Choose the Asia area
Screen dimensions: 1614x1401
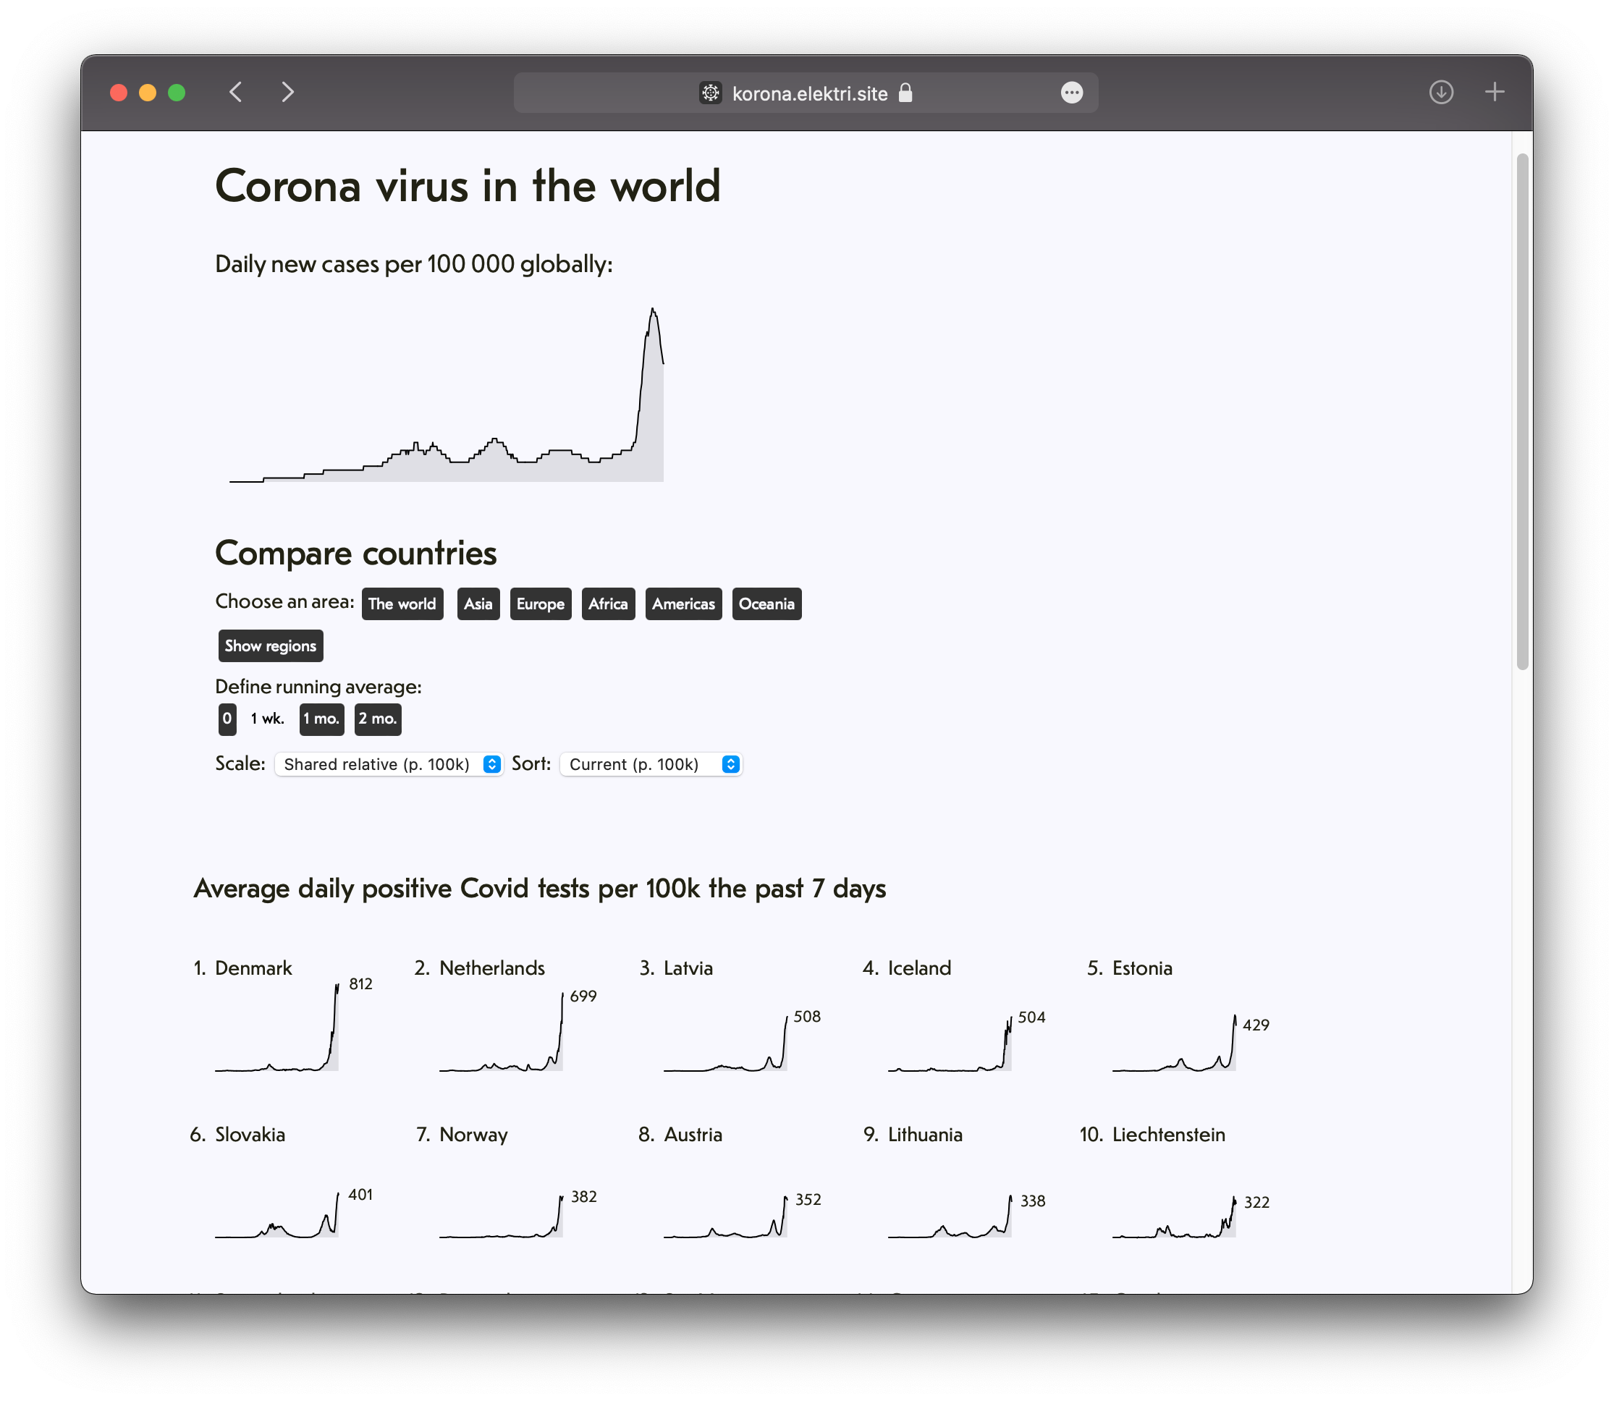coord(478,604)
